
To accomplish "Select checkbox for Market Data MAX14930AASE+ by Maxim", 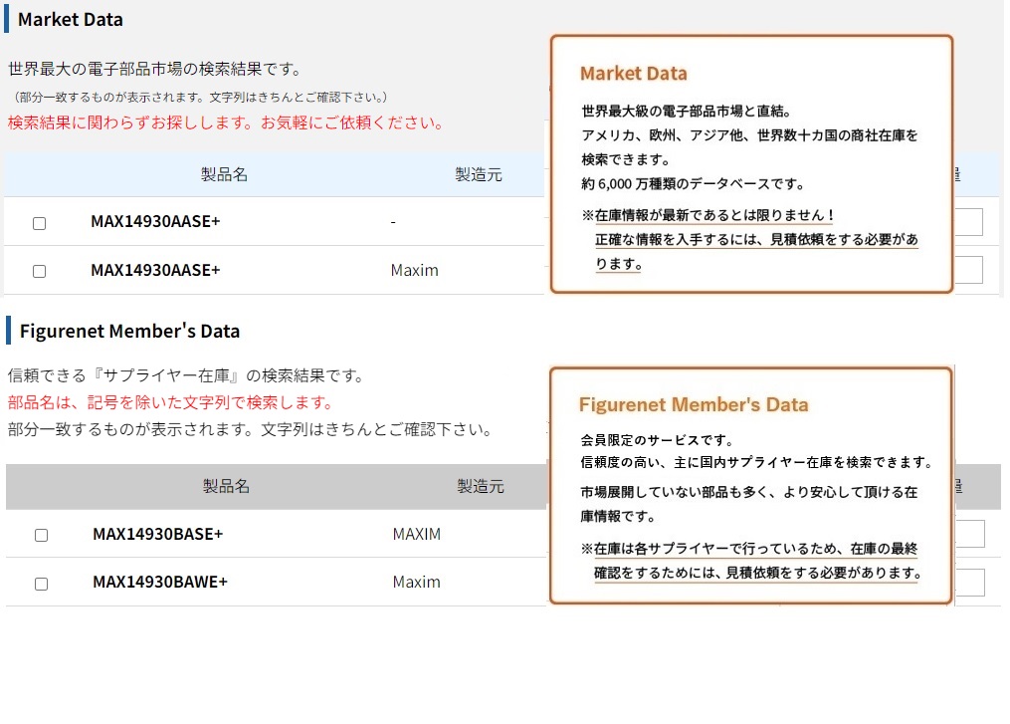I will (x=39, y=271).
